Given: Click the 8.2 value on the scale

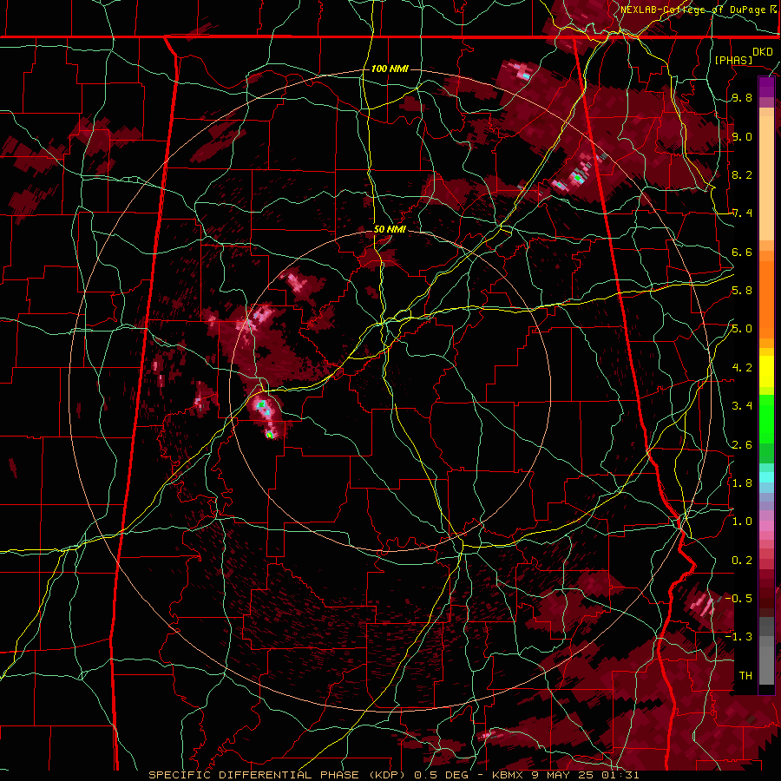Looking at the screenshot, I should tap(742, 174).
